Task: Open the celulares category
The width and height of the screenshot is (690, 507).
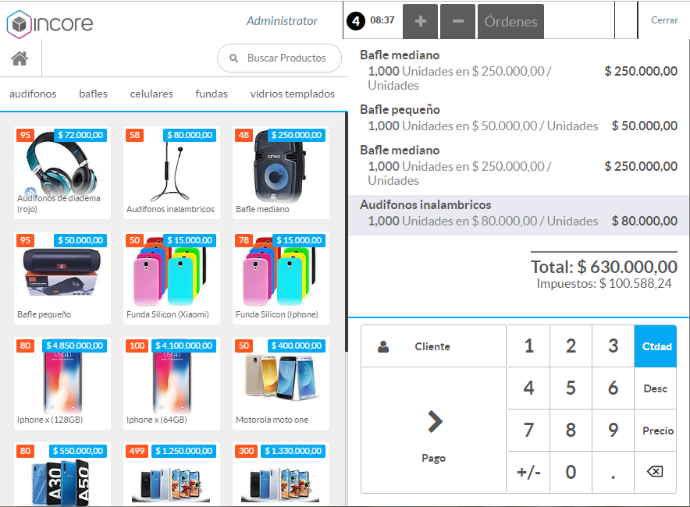Action: click(151, 94)
